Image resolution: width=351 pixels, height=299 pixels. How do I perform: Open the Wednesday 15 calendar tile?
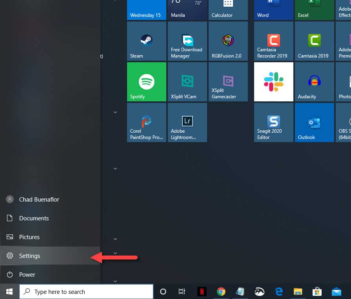(146, 10)
